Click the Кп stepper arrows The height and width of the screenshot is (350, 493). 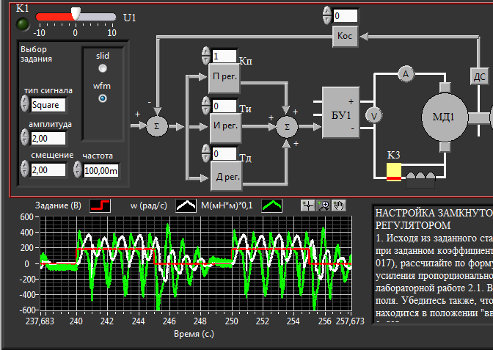point(205,56)
